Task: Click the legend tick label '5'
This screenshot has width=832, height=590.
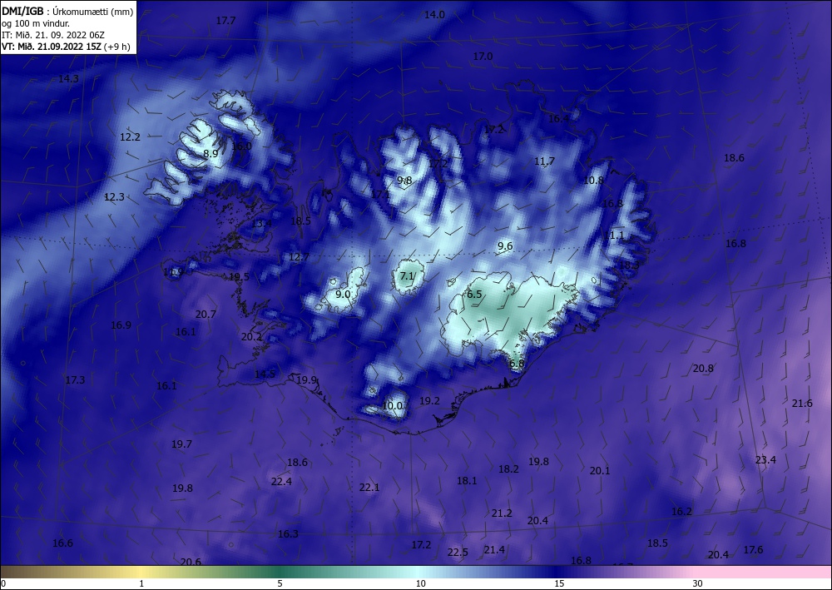Action: (280, 583)
